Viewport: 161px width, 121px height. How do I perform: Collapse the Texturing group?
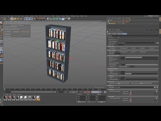(108, 85)
